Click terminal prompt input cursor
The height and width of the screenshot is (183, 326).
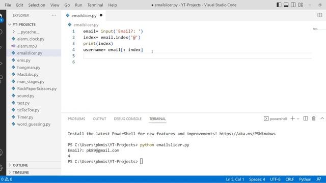142,162
